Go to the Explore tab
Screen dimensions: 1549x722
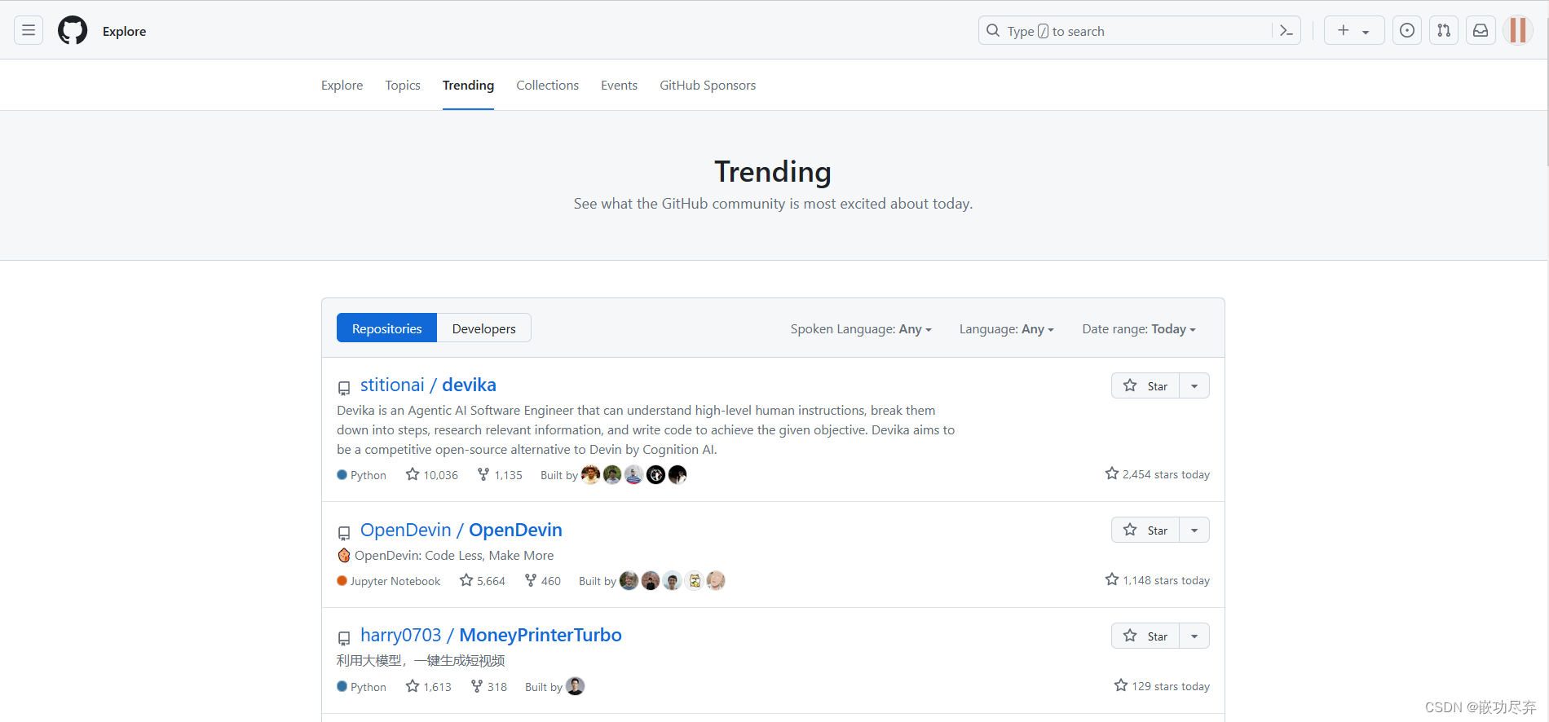click(342, 86)
